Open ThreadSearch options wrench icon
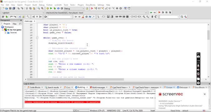The height and width of the screenshot is (112, 211). [x=185, y=17]
